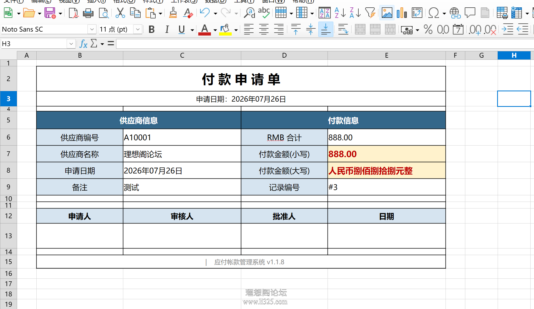Image resolution: width=534 pixels, height=309 pixels.
Task: Remove a decimal place
Action: (x=490, y=29)
